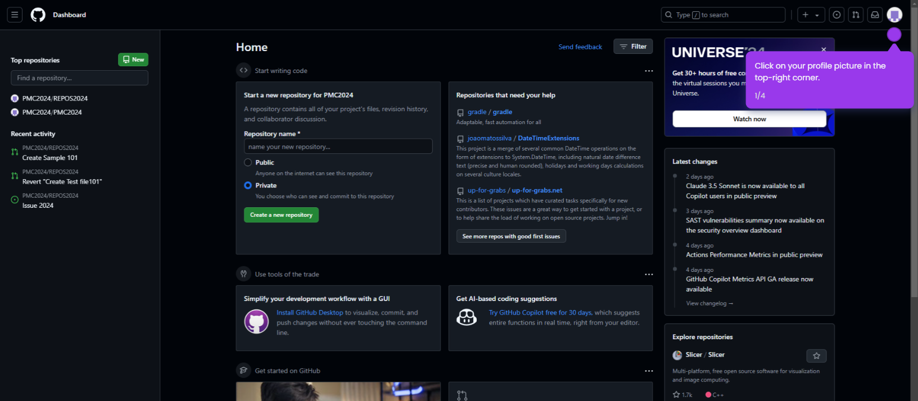Open the hamburger navigation menu
Viewport: 918px width, 401px height.
(15, 15)
